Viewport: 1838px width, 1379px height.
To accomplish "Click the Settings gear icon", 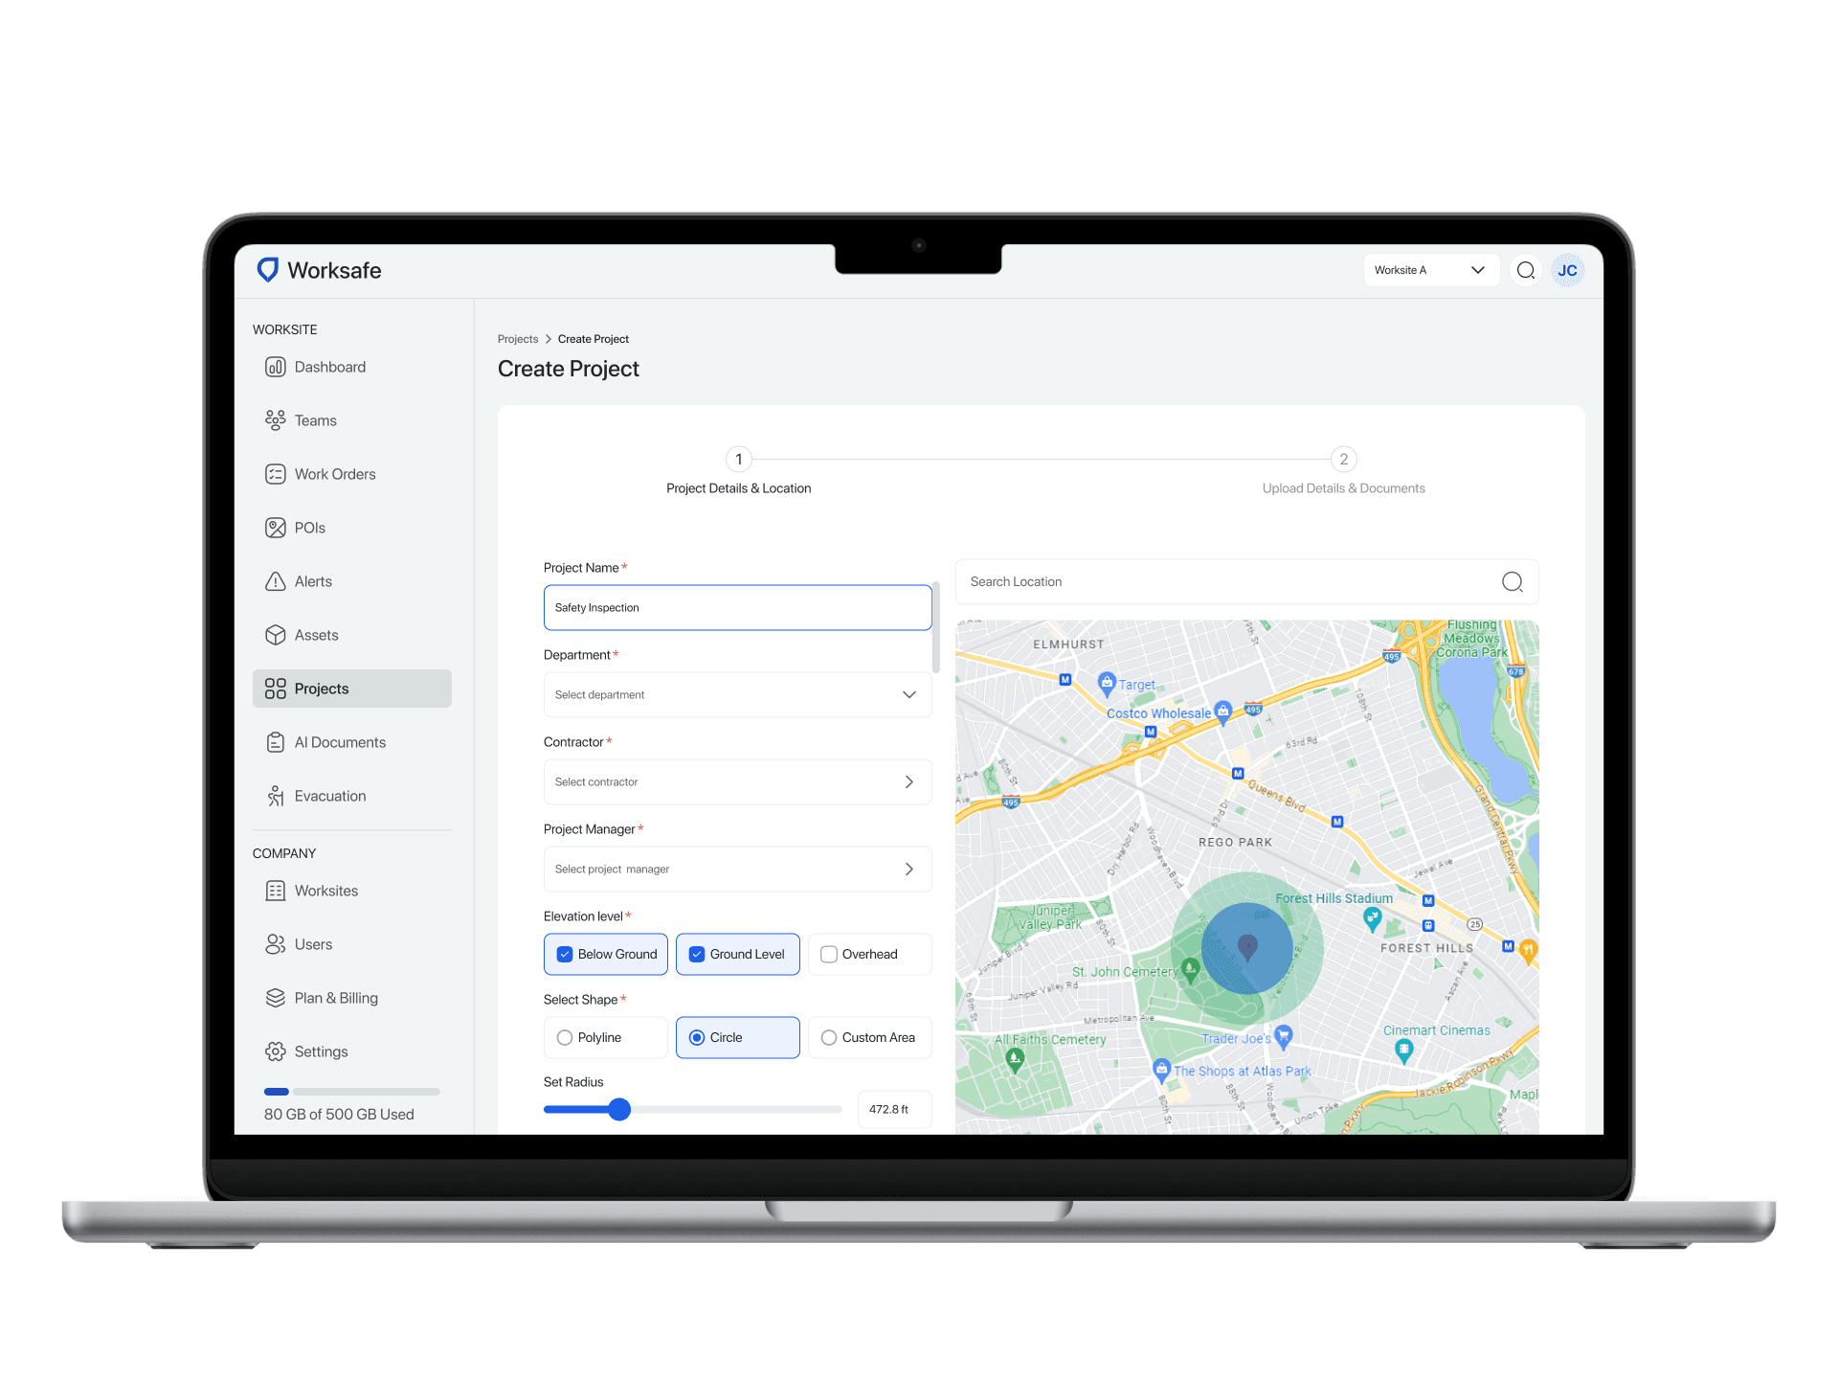I will [276, 1051].
